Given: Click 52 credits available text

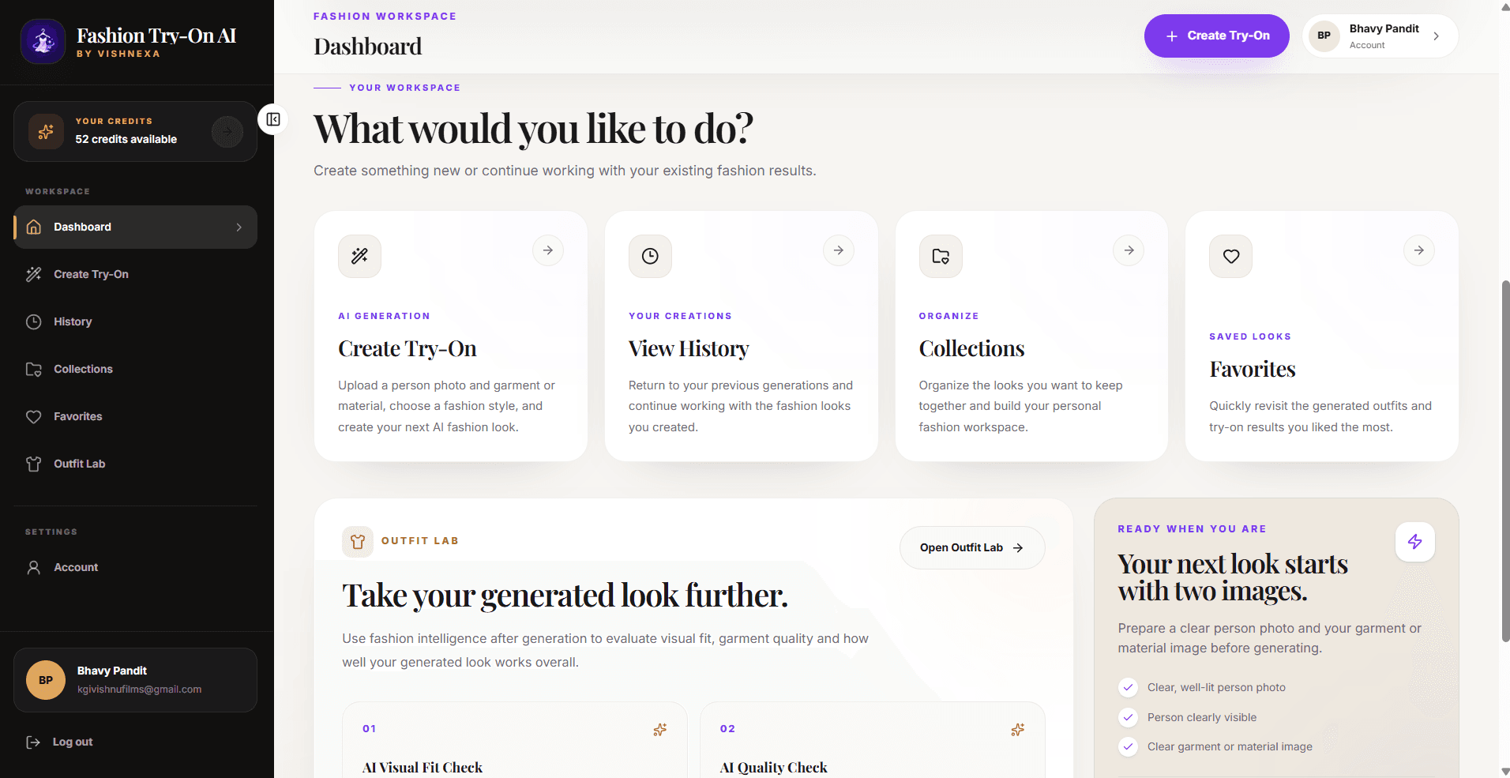Looking at the screenshot, I should click(126, 139).
